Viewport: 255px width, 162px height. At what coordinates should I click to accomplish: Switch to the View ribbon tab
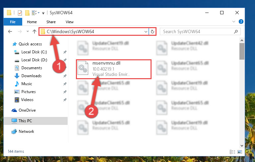pos(69,22)
